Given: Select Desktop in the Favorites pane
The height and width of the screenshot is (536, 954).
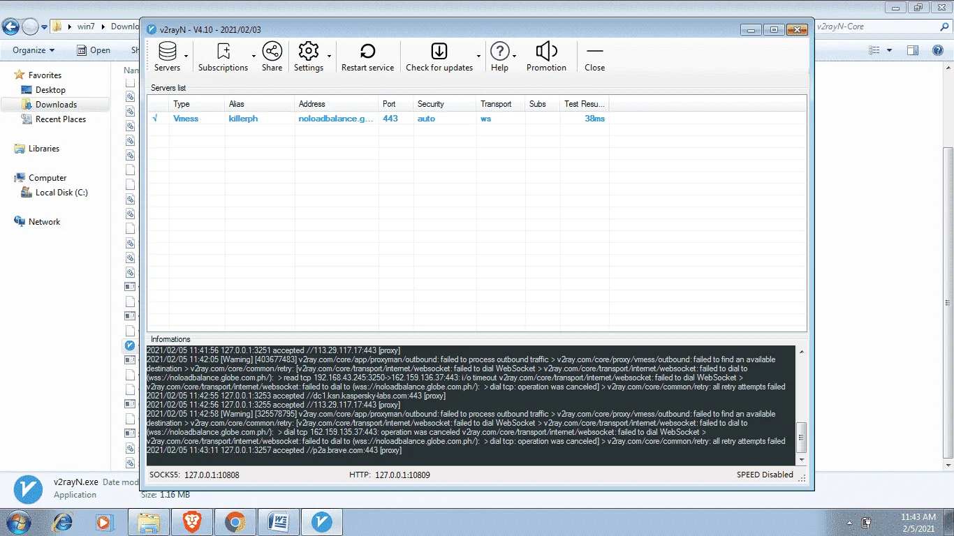Looking at the screenshot, I should pyautogui.click(x=50, y=90).
